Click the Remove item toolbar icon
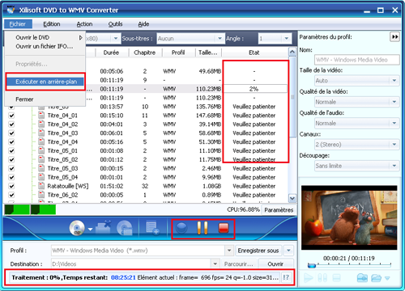Image resolution: width=405 pixels, height=291 pixels. [103, 228]
